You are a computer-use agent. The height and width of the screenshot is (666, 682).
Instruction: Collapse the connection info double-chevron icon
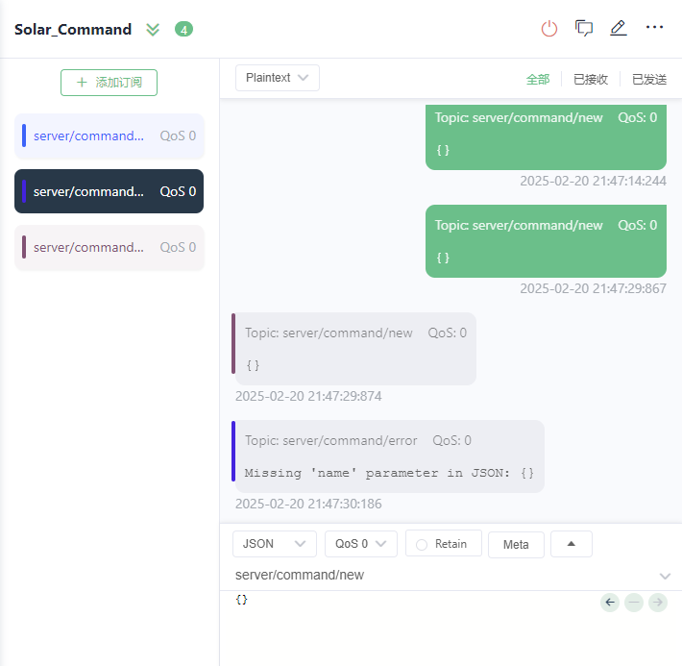pos(153,29)
